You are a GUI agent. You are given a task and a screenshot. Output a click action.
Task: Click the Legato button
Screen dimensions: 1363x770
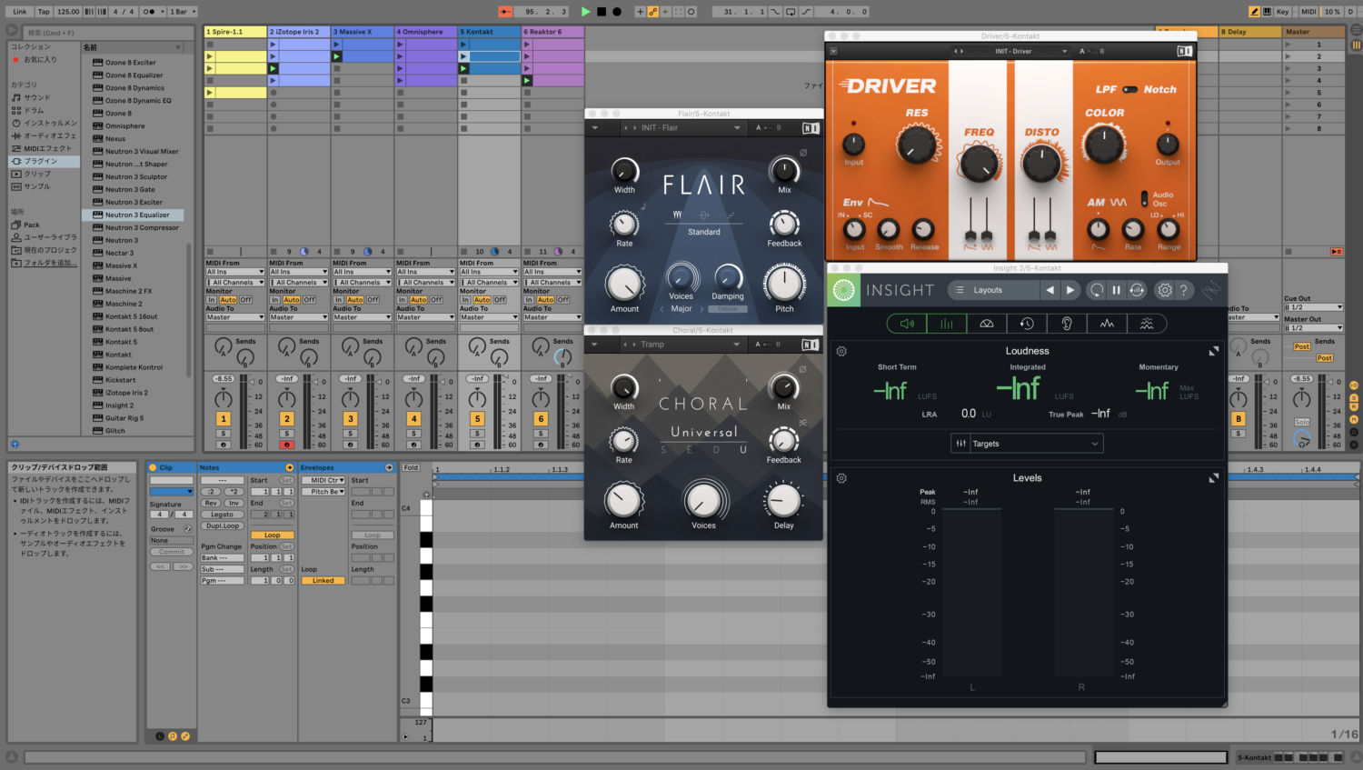[223, 515]
